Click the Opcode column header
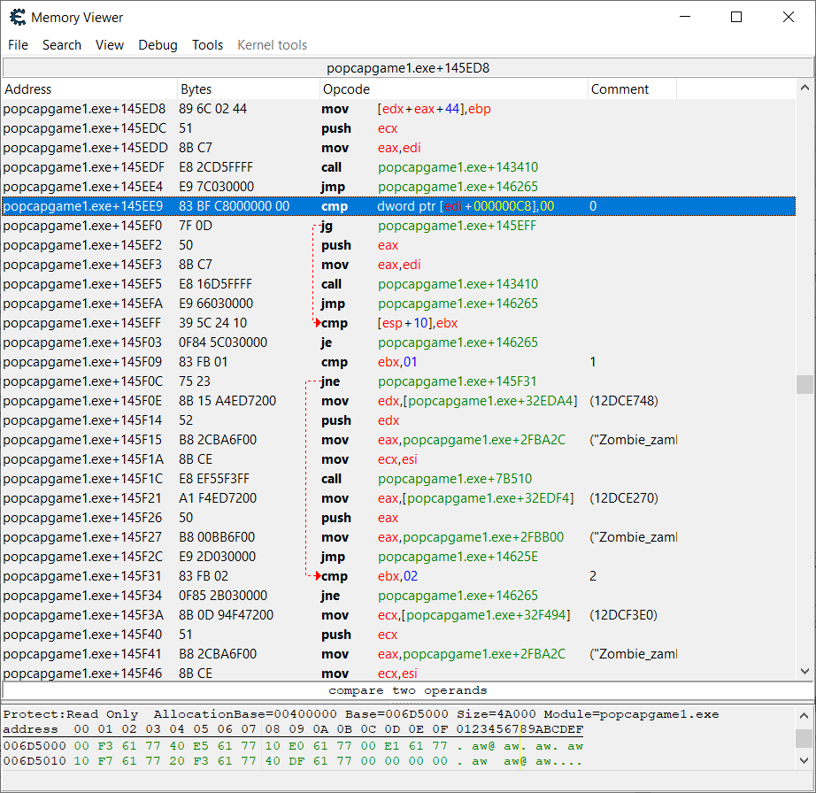The width and height of the screenshot is (816, 793). click(x=454, y=89)
